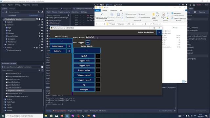The image size is (210, 118).
Task: Attach script icon beside node filter
Action: (x=42, y=12)
